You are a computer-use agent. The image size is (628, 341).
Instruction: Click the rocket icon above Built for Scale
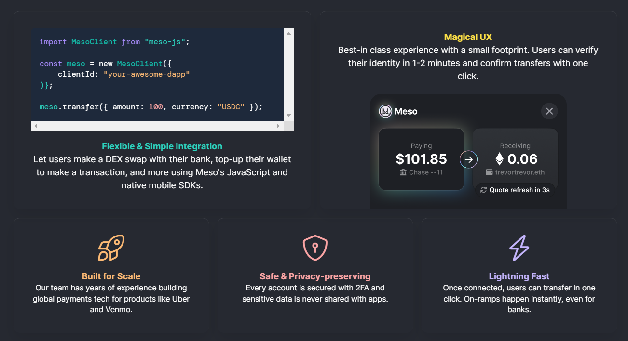click(x=111, y=248)
